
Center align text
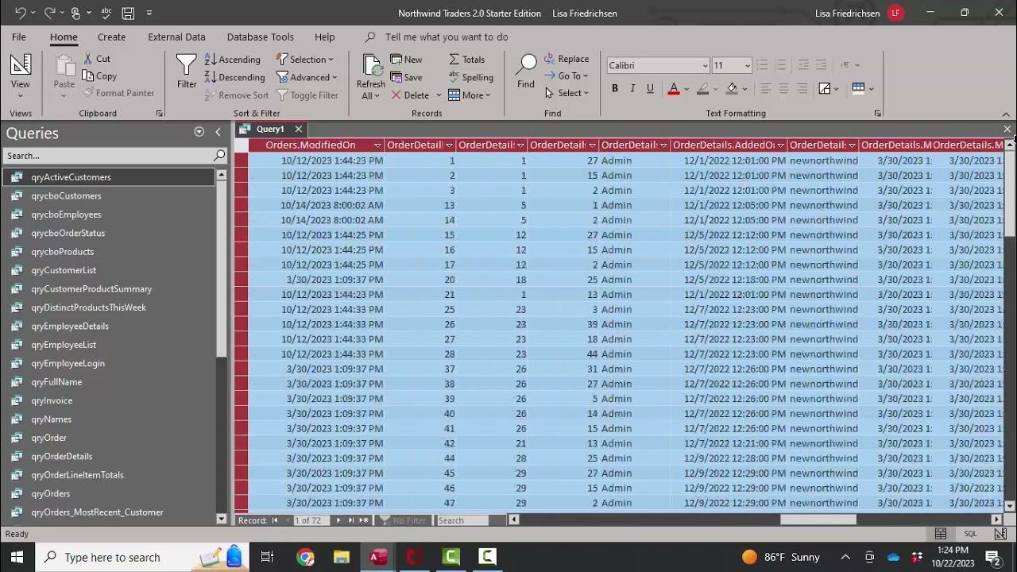(783, 88)
